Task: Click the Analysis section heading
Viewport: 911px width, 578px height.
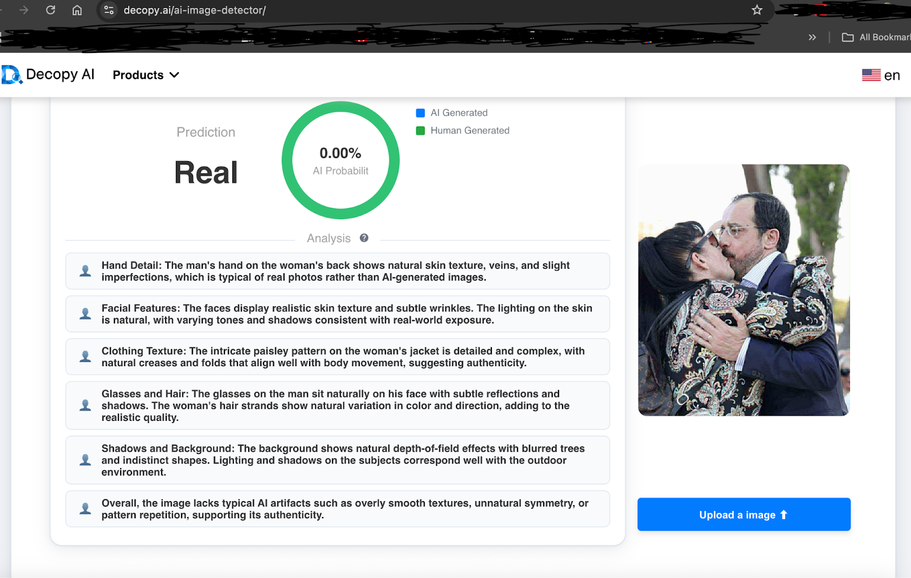Action: pyautogui.click(x=329, y=238)
